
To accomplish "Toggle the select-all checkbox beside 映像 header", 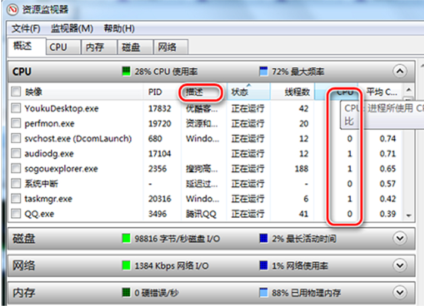I will 17,92.
